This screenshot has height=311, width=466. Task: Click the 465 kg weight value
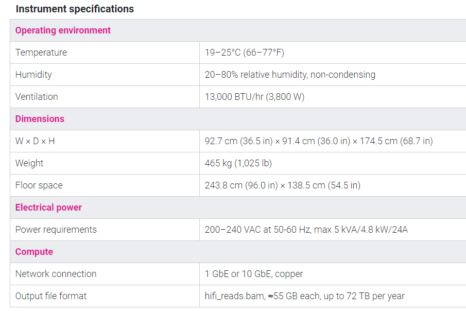pos(238,163)
